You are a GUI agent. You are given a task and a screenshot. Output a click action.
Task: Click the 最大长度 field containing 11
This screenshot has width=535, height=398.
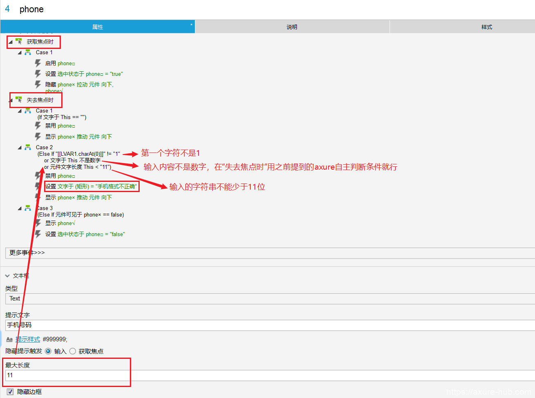point(270,375)
